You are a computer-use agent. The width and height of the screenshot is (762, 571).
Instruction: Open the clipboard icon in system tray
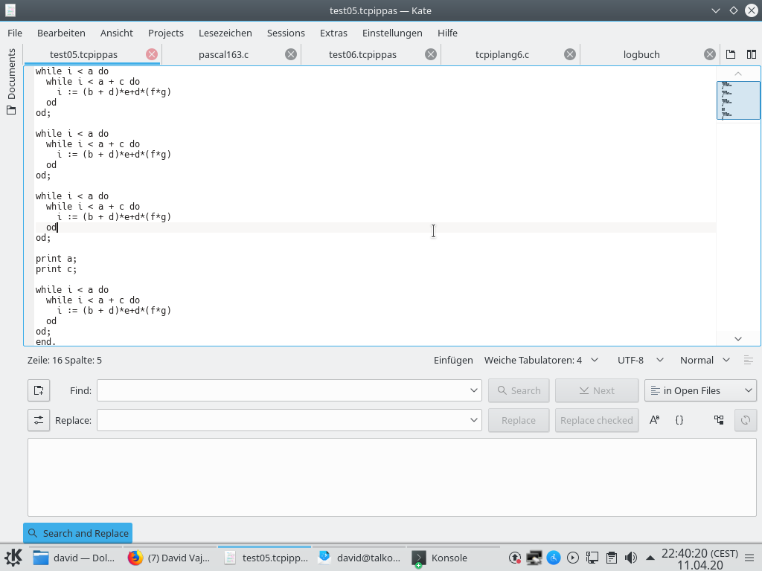(x=612, y=558)
